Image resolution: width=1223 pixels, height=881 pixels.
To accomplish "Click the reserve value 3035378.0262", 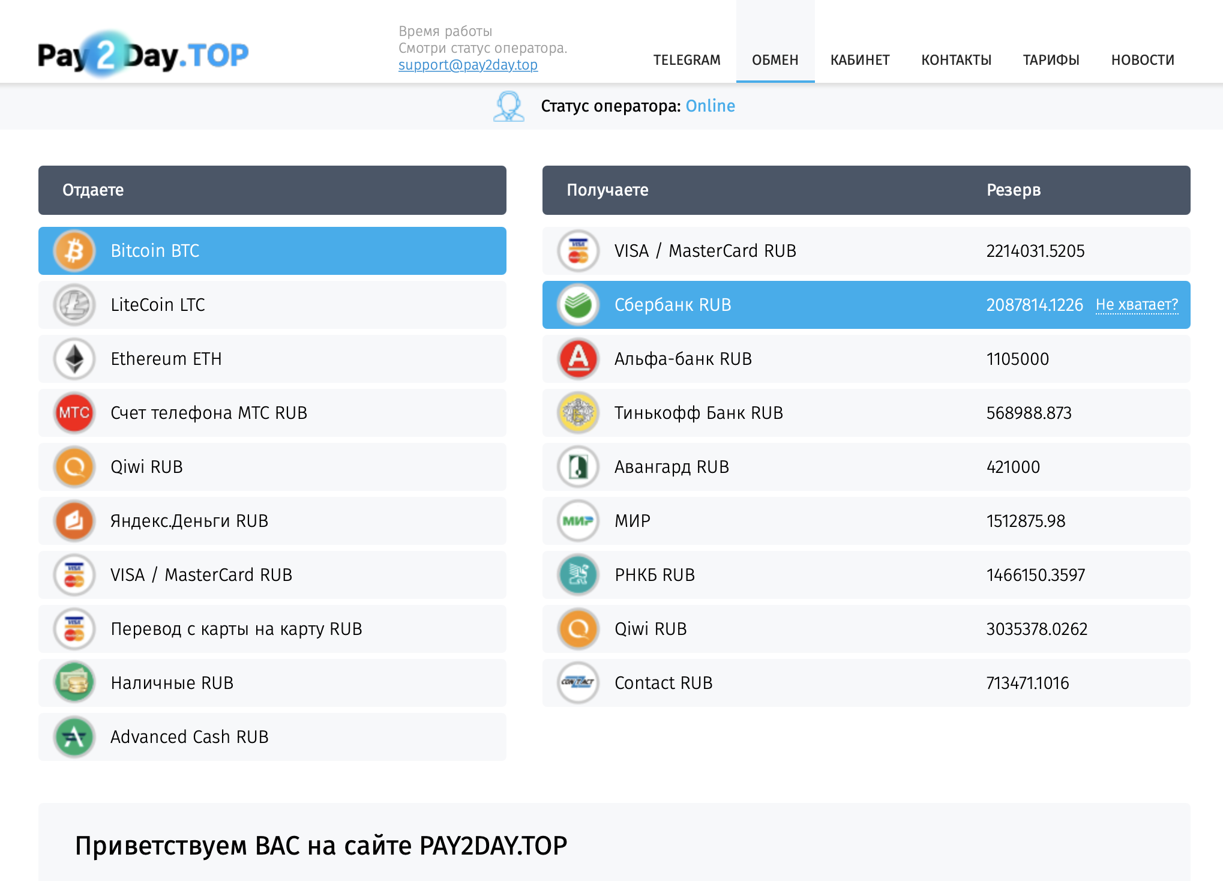I will tap(1037, 629).
